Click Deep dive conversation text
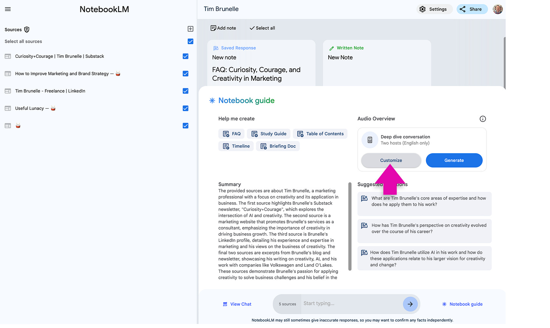 [x=405, y=137]
